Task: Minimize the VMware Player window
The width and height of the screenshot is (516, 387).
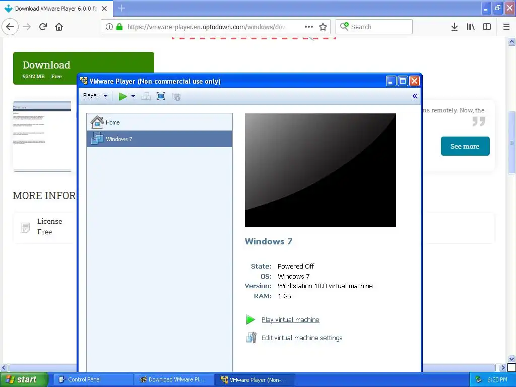Action: 391,81
